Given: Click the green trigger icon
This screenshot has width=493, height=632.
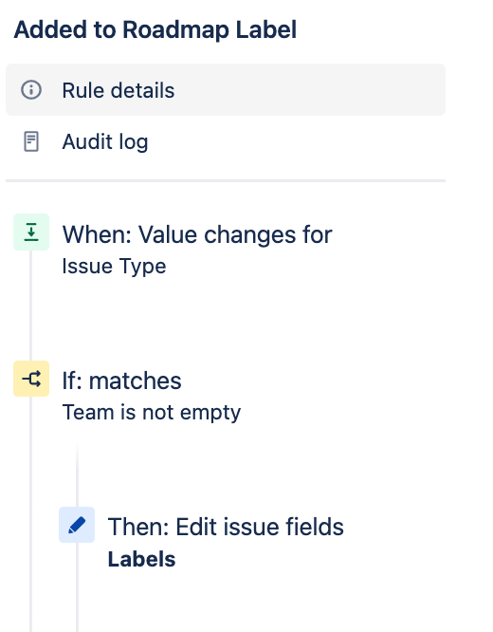Looking at the screenshot, I should pyautogui.click(x=31, y=232).
